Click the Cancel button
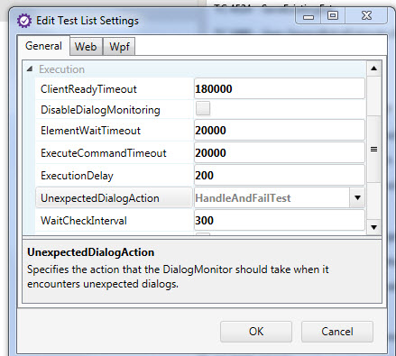The image size is (396, 356). coord(337,332)
